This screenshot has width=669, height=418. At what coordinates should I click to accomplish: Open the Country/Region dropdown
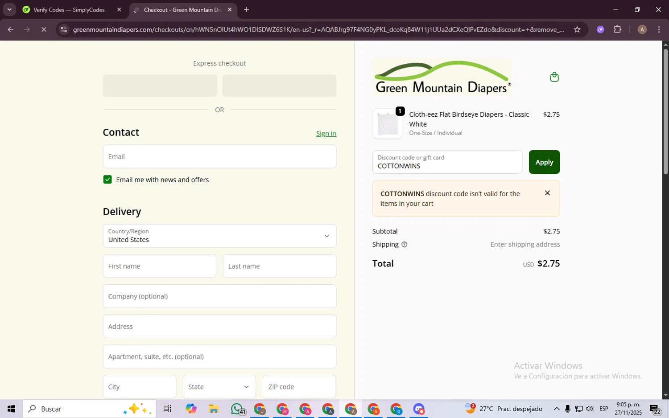click(219, 236)
